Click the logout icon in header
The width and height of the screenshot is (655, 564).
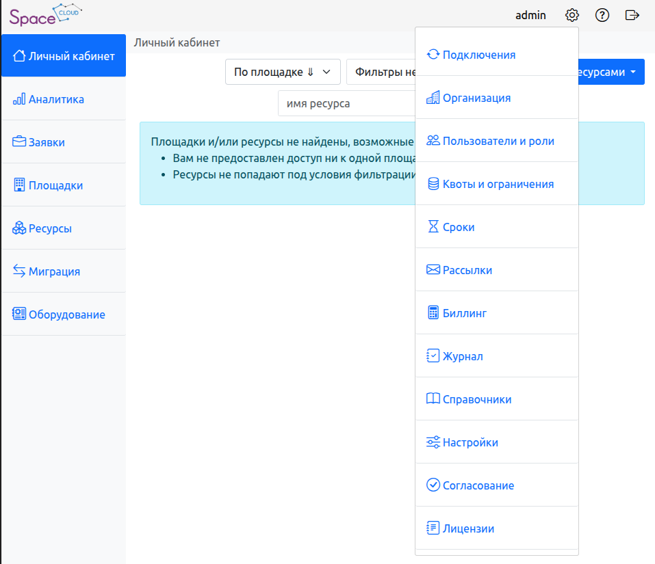pyautogui.click(x=632, y=15)
